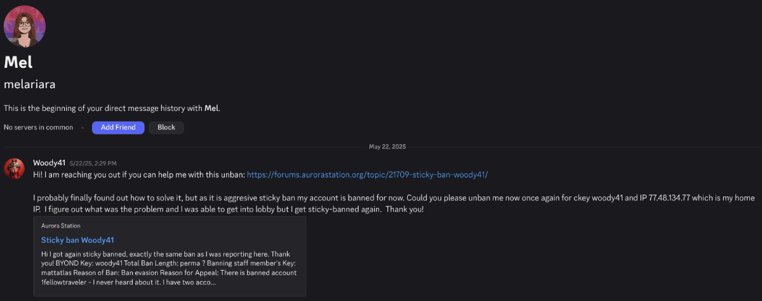Send a request with Add Friend
This screenshot has height=301, width=762.
pyautogui.click(x=118, y=127)
